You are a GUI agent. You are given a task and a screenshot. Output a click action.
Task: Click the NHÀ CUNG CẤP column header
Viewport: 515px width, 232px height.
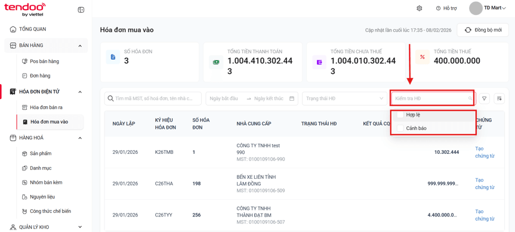coord(254,123)
